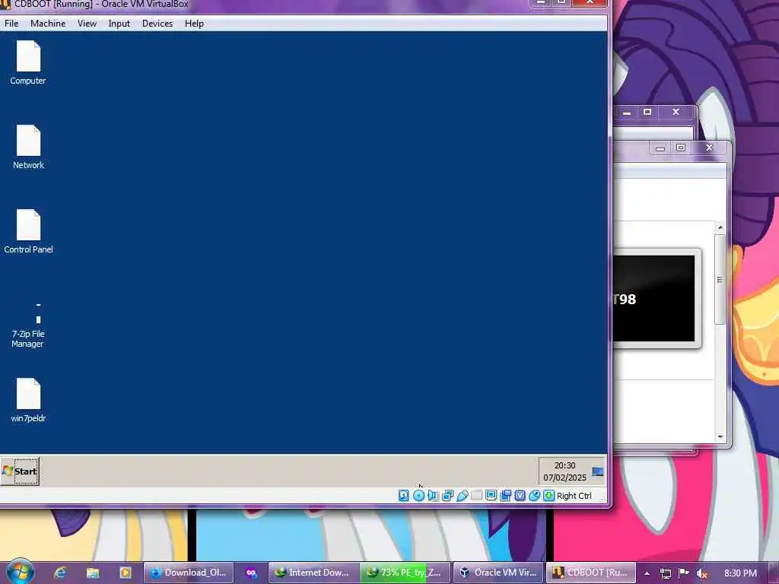Open Action Center flag tray icon

[x=684, y=573]
